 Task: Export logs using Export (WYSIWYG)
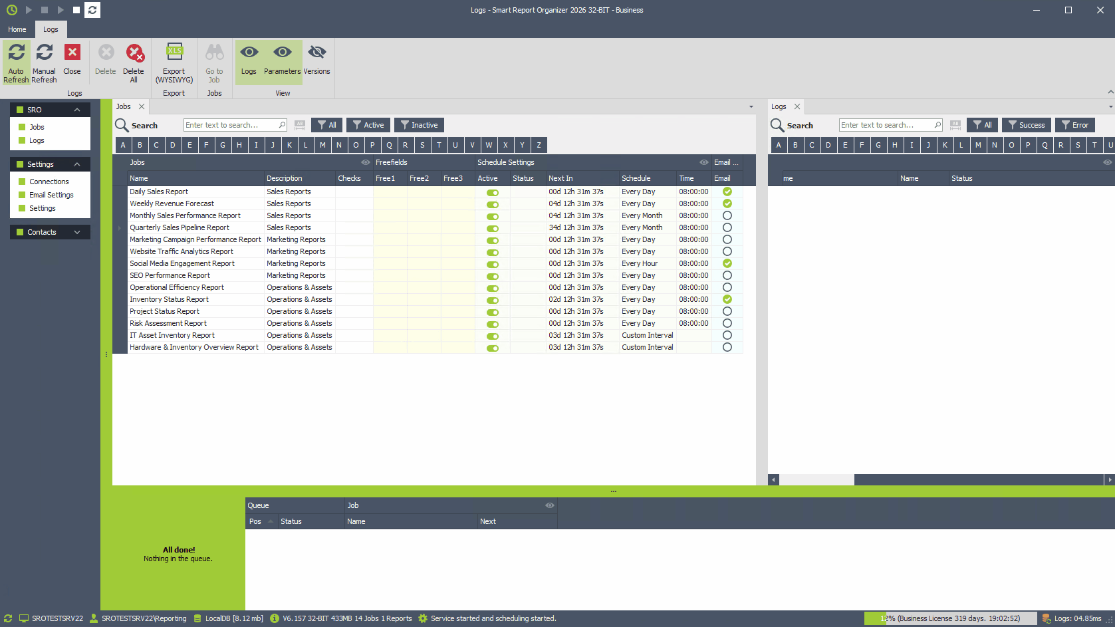pos(174,63)
